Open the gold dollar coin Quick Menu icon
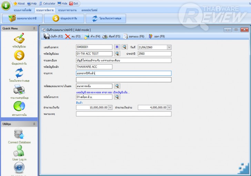251x176 pixels. [x=19, y=55]
